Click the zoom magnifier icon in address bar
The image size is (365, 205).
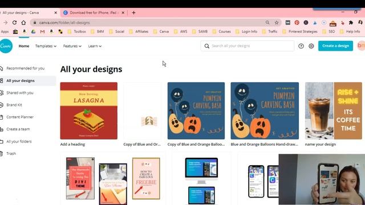267,23
